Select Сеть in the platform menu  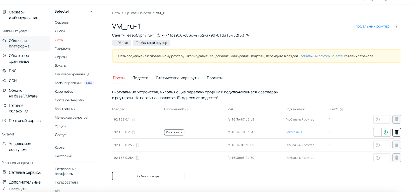click(x=59, y=40)
